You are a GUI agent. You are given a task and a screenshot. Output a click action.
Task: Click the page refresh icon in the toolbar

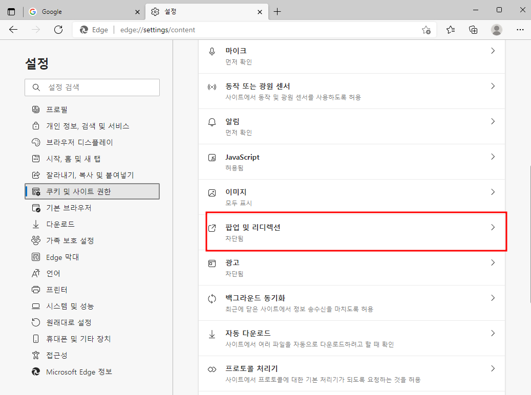[x=58, y=30]
